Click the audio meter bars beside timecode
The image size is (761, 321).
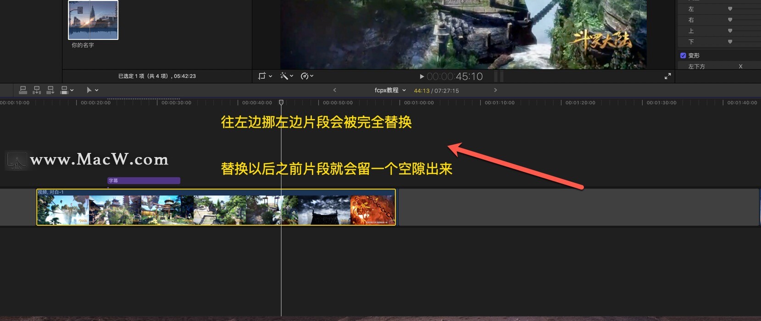[x=499, y=76]
